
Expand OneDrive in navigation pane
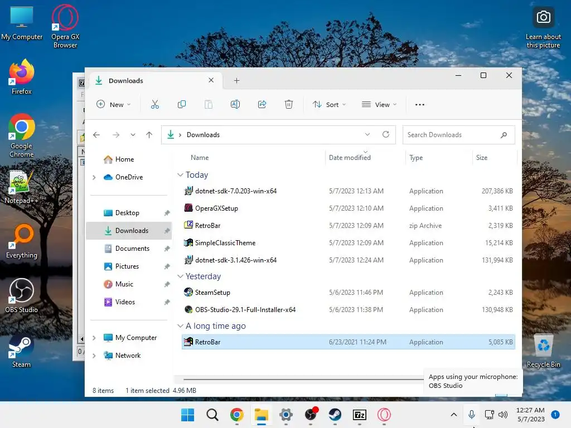pyautogui.click(x=94, y=177)
